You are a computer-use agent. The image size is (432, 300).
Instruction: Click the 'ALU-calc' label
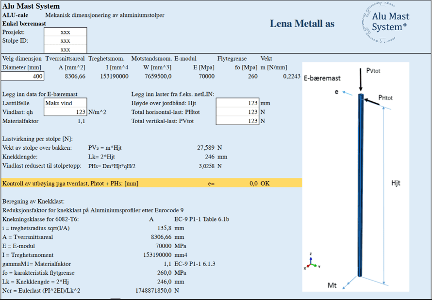[x=15, y=15]
